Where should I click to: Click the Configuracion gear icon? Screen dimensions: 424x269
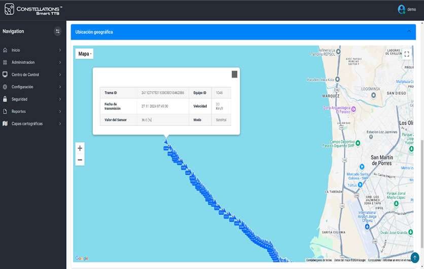(5, 87)
